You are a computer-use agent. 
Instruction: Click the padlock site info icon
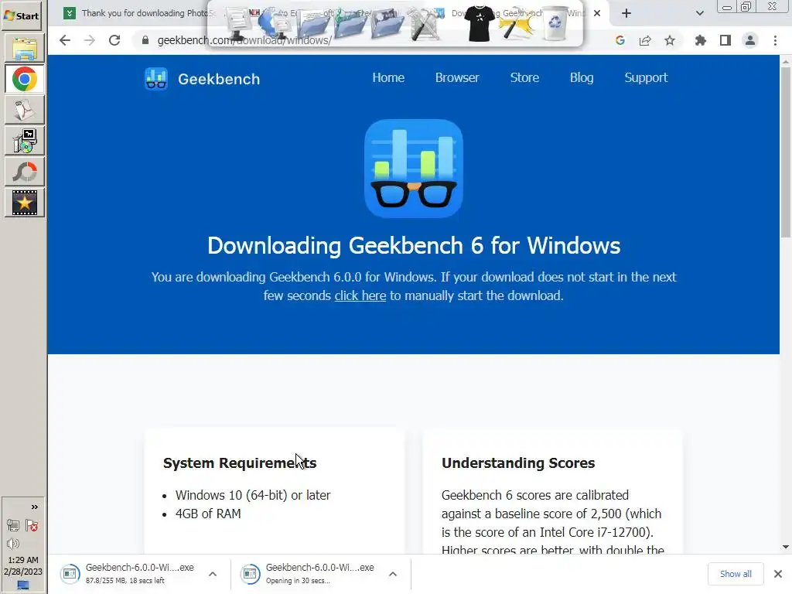coord(145,40)
